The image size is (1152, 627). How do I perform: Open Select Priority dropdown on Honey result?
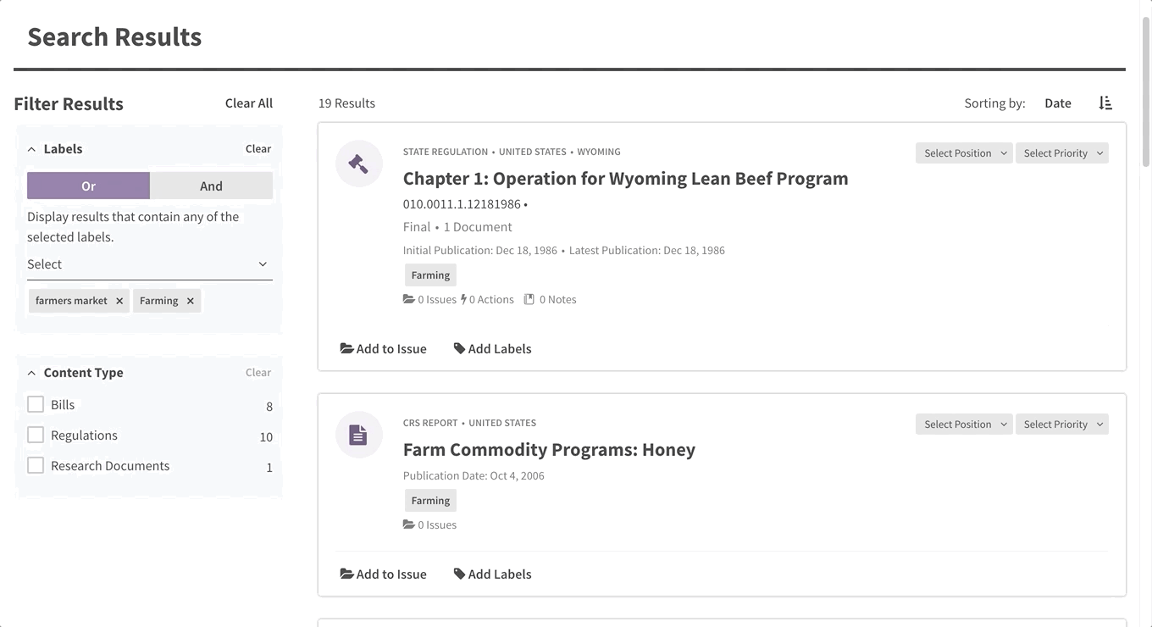coord(1062,424)
